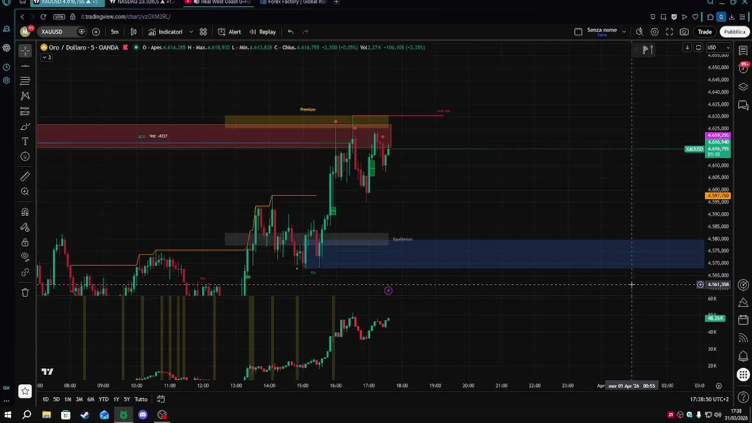
Task: Open the go to date calendar icon
Action: (x=160, y=399)
